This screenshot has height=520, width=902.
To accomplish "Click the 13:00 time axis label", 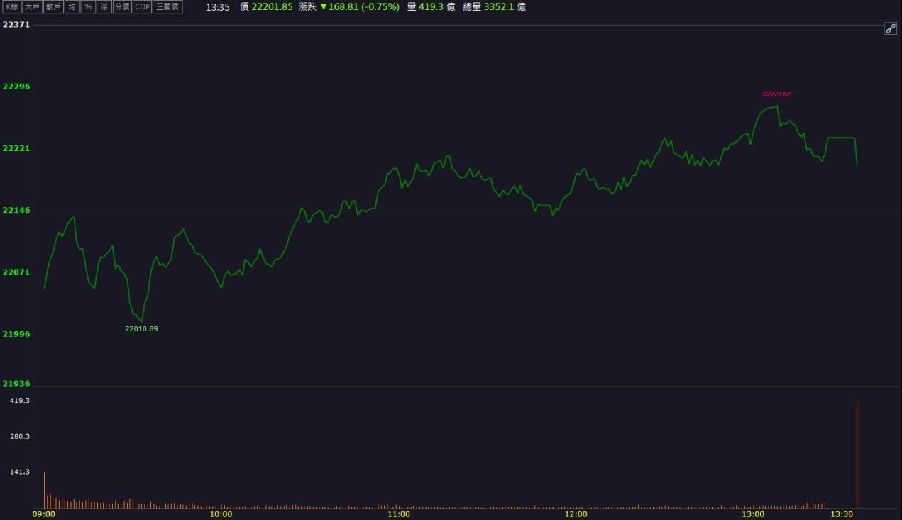I will 753,514.
